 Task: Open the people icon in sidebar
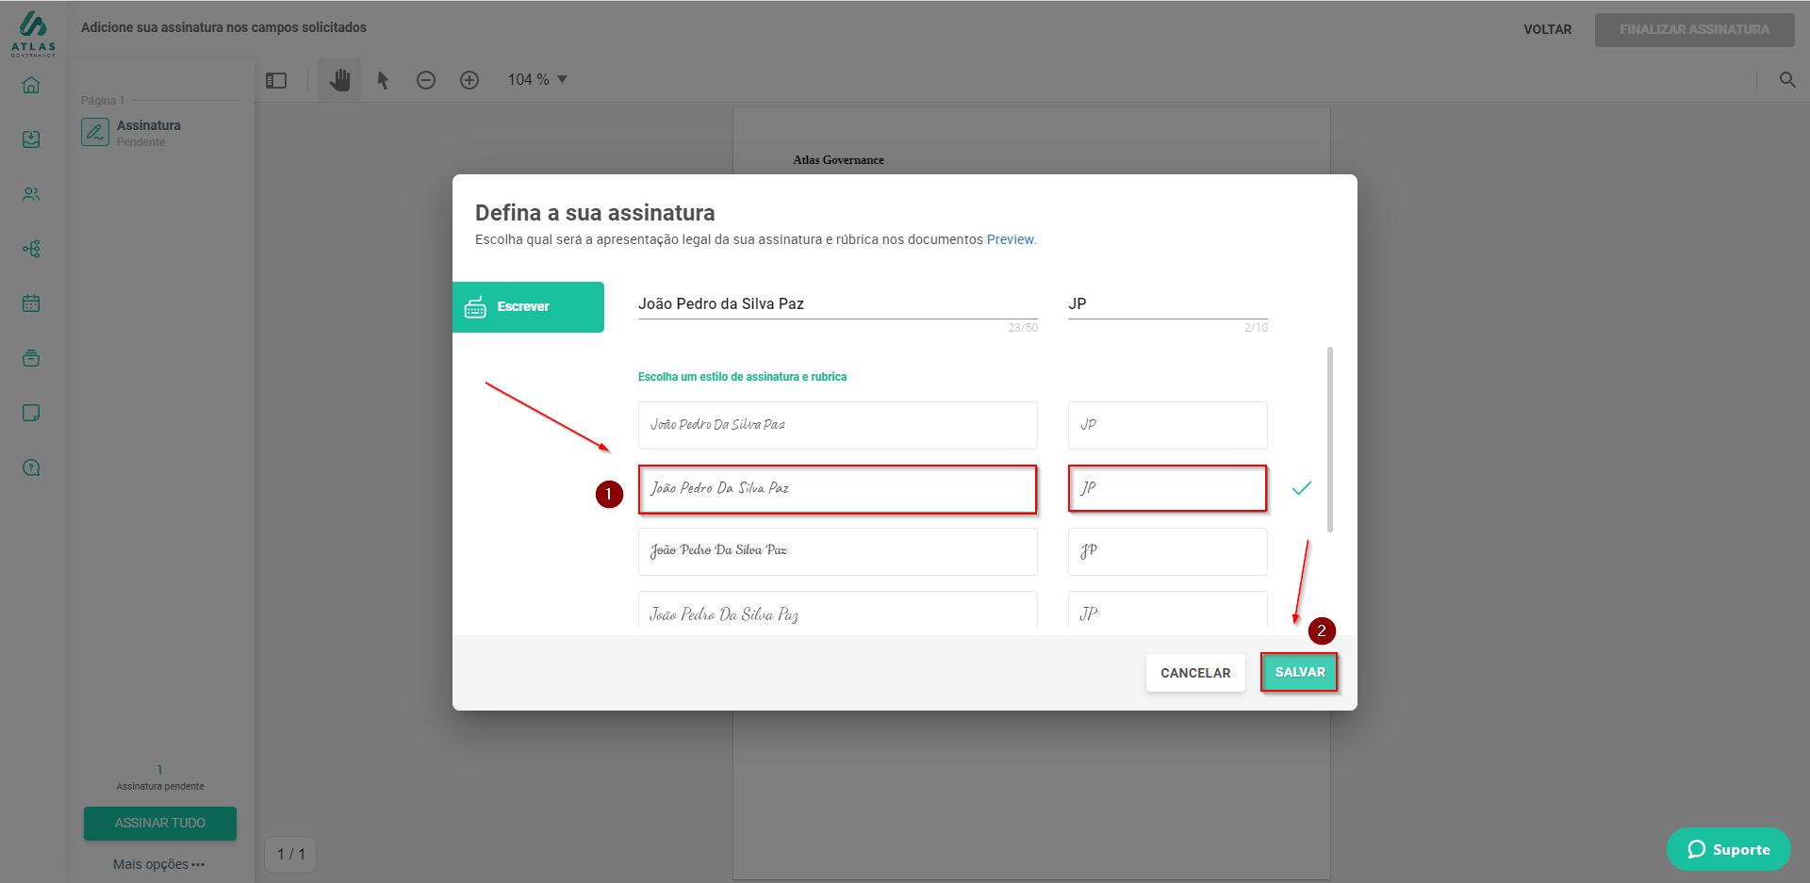pyautogui.click(x=31, y=194)
